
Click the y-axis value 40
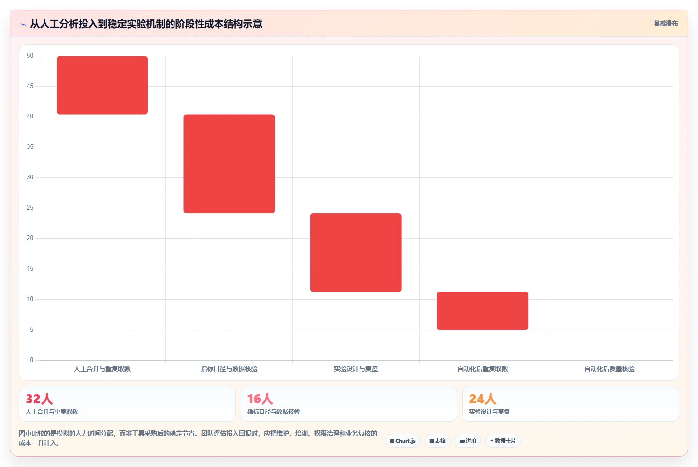[30, 117]
